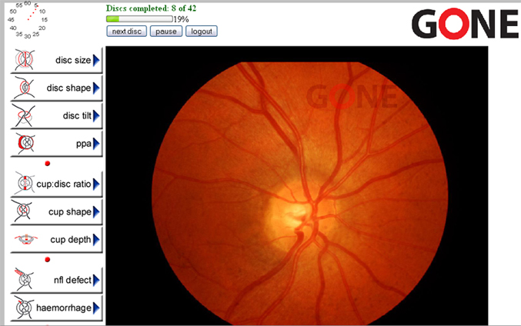The height and width of the screenshot is (326, 521).
Task: Expand the haemorrhage options arrow
Action: (x=96, y=308)
